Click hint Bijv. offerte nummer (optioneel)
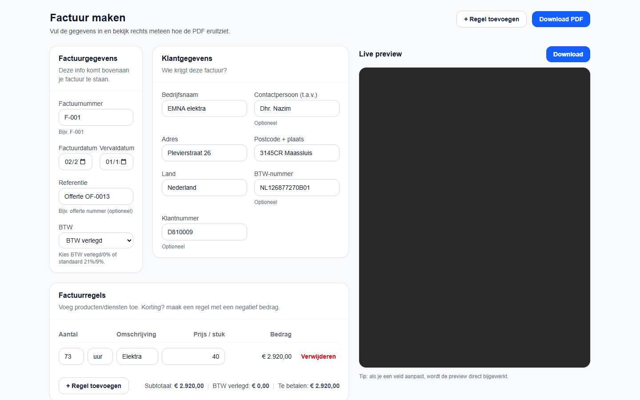Screen dimensions: 640x400 click(x=96, y=211)
